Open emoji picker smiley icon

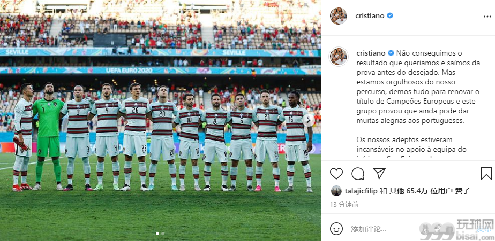[x=336, y=229]
